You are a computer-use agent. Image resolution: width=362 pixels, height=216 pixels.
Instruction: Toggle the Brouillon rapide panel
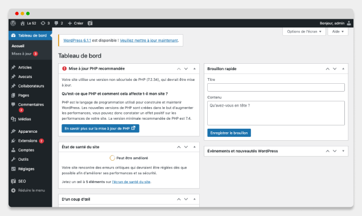343,69
